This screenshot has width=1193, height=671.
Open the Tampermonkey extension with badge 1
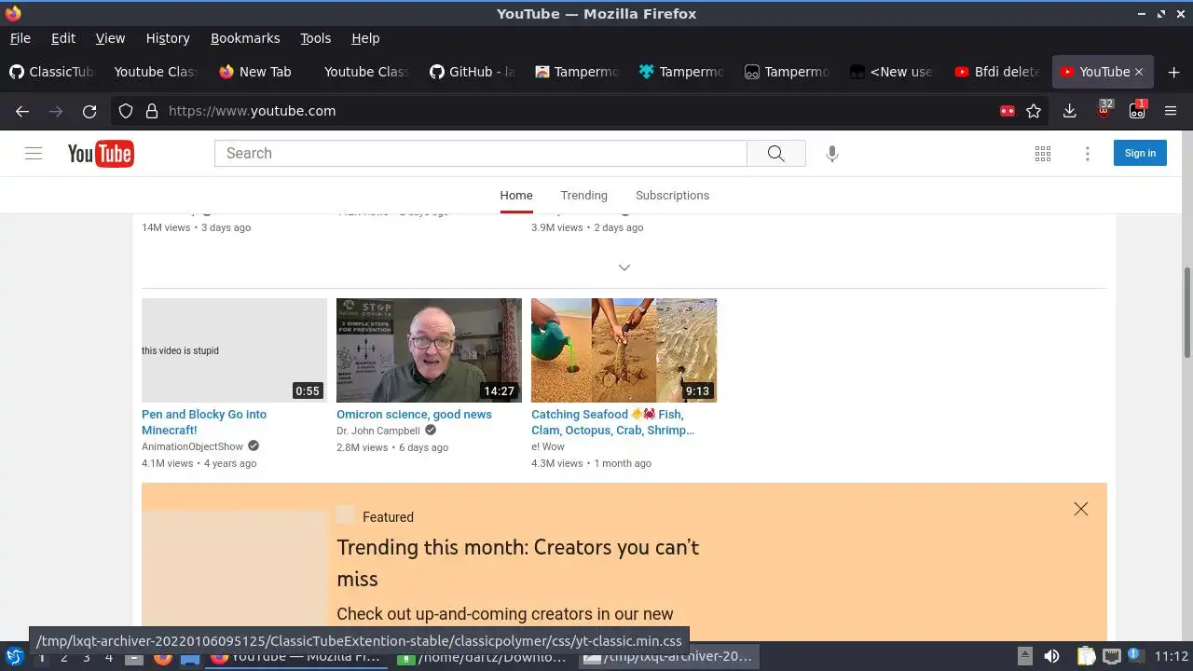(x=1138, y=110)
